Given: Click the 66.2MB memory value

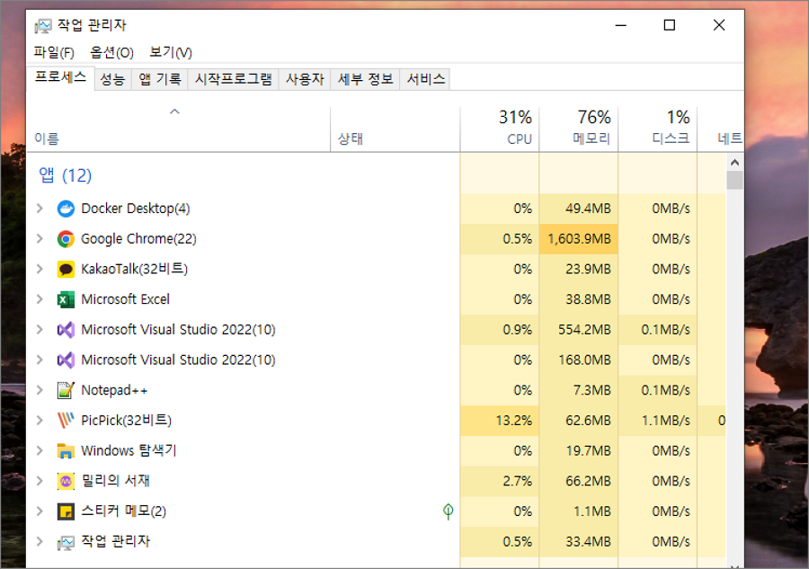Looking at the screenshot, I should (588, 481).
